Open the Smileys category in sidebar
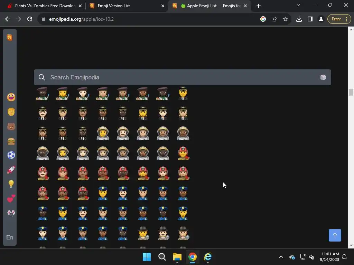The height and width of the screenshot is (265, 354). pyautogui.click(x=11, y=97)
